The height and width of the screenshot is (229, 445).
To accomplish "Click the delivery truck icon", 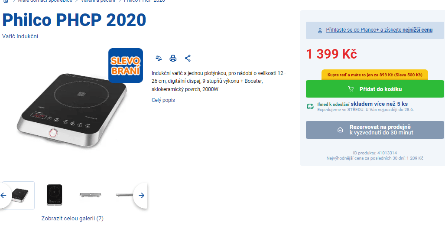I will point(310,106).
